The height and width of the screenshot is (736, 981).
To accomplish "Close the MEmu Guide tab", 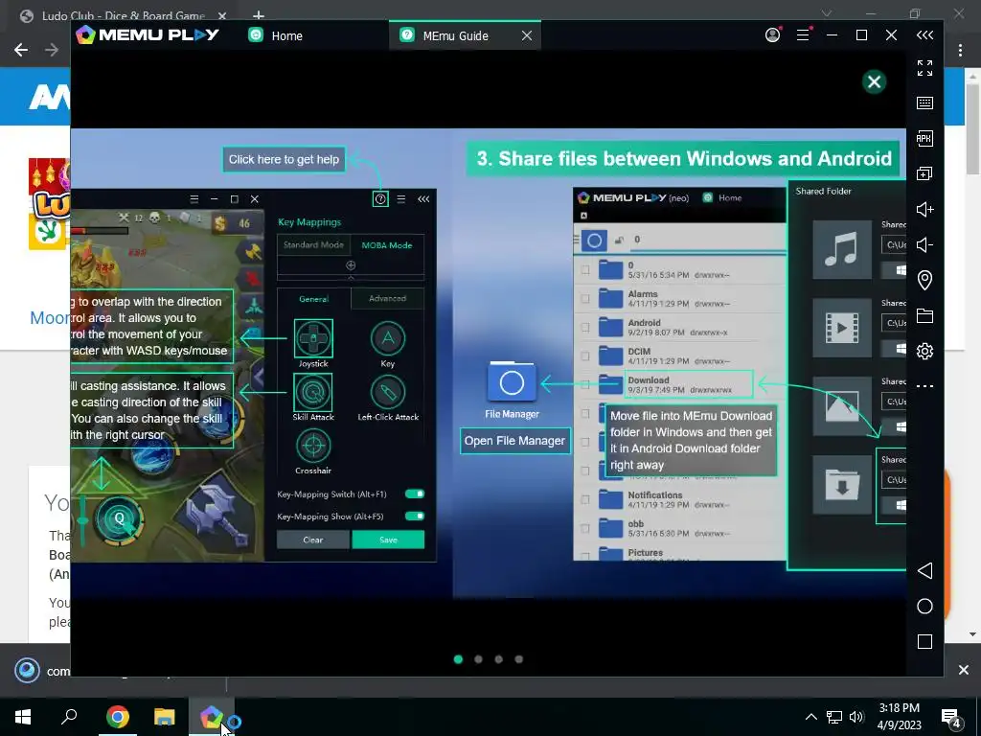I will (x=527, y=35).
